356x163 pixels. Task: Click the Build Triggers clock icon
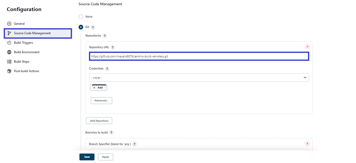(9, 42)
